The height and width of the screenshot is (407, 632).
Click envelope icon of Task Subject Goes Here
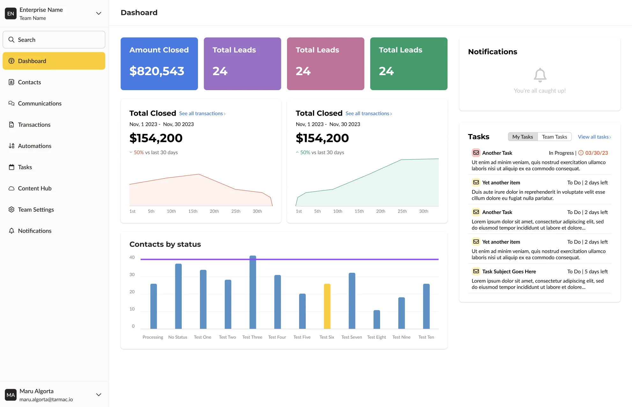point(476,271)
